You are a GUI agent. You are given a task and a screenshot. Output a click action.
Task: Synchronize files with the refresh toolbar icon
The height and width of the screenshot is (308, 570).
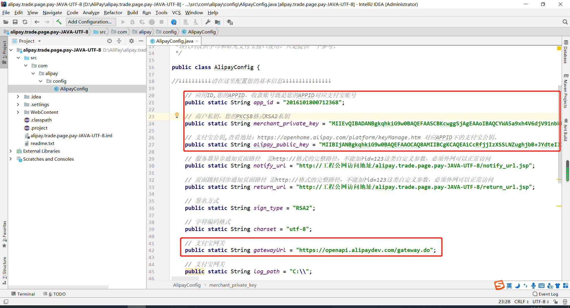tap(25, 22)
